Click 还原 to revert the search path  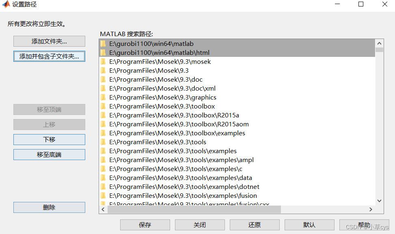click(x=255, y=225)
